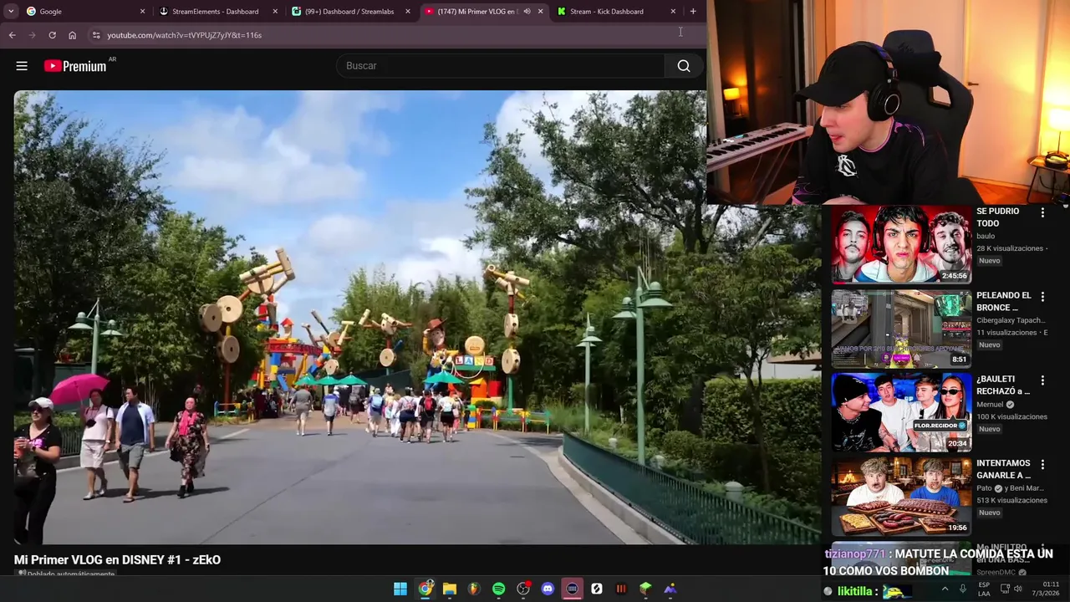Open highlighted purple round taskbar app
This screenshot has height=602, width=1070.
point(573,589)
